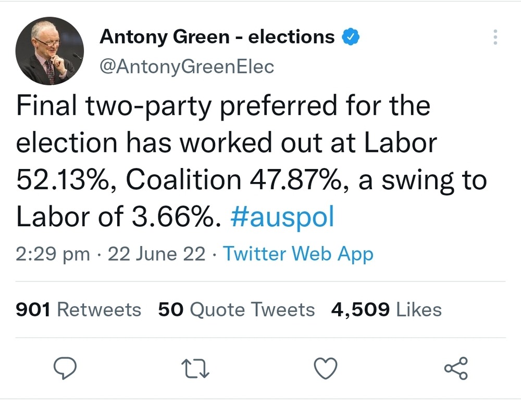Click the Antony Green - elections display name
This screenshot has width=521, height=402.
(217, 37)
